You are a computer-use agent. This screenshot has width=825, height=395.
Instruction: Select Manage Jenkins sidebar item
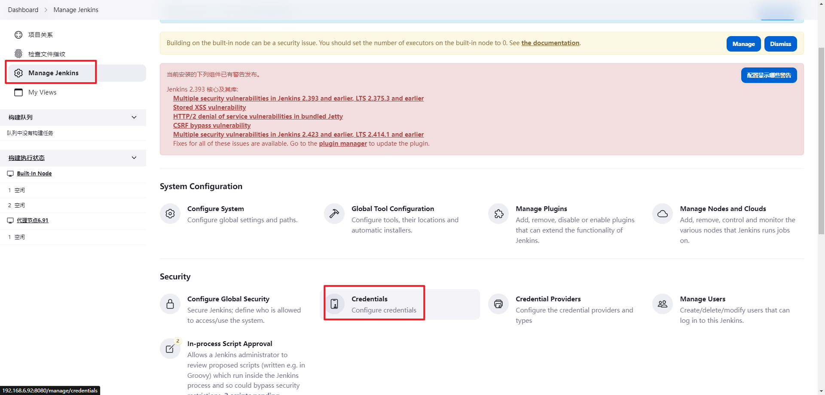[x=77, y=73]
